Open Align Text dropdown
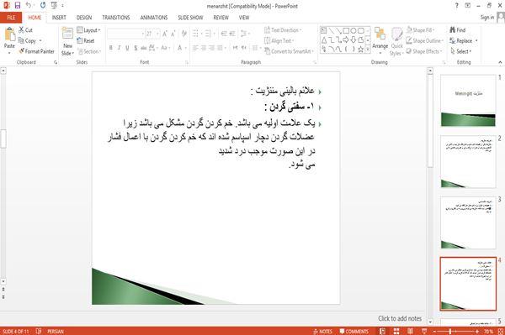Viewport: 505px width, 335px height. click(279, 40)
